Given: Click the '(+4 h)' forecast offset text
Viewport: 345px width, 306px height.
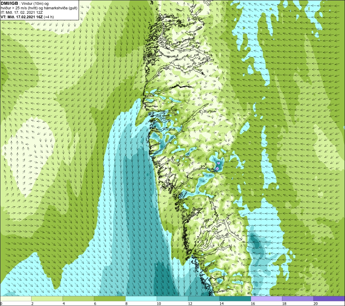Looking at the screenshot, I should click(x=49, y=17).
